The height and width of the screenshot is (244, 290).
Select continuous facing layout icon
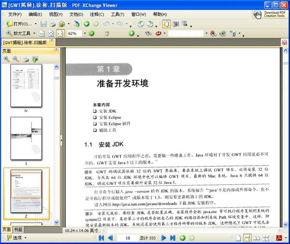[266, 238]
